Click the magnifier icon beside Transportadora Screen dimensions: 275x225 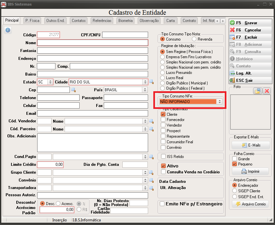152,188
